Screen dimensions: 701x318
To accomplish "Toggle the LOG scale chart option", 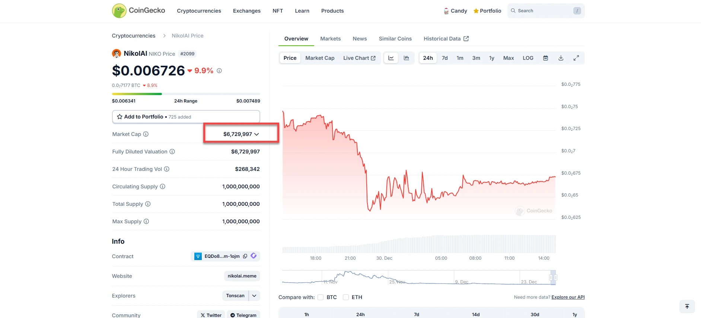I will (528, 58).
